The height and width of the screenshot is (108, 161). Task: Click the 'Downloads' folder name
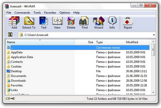(x=18, y=81)
